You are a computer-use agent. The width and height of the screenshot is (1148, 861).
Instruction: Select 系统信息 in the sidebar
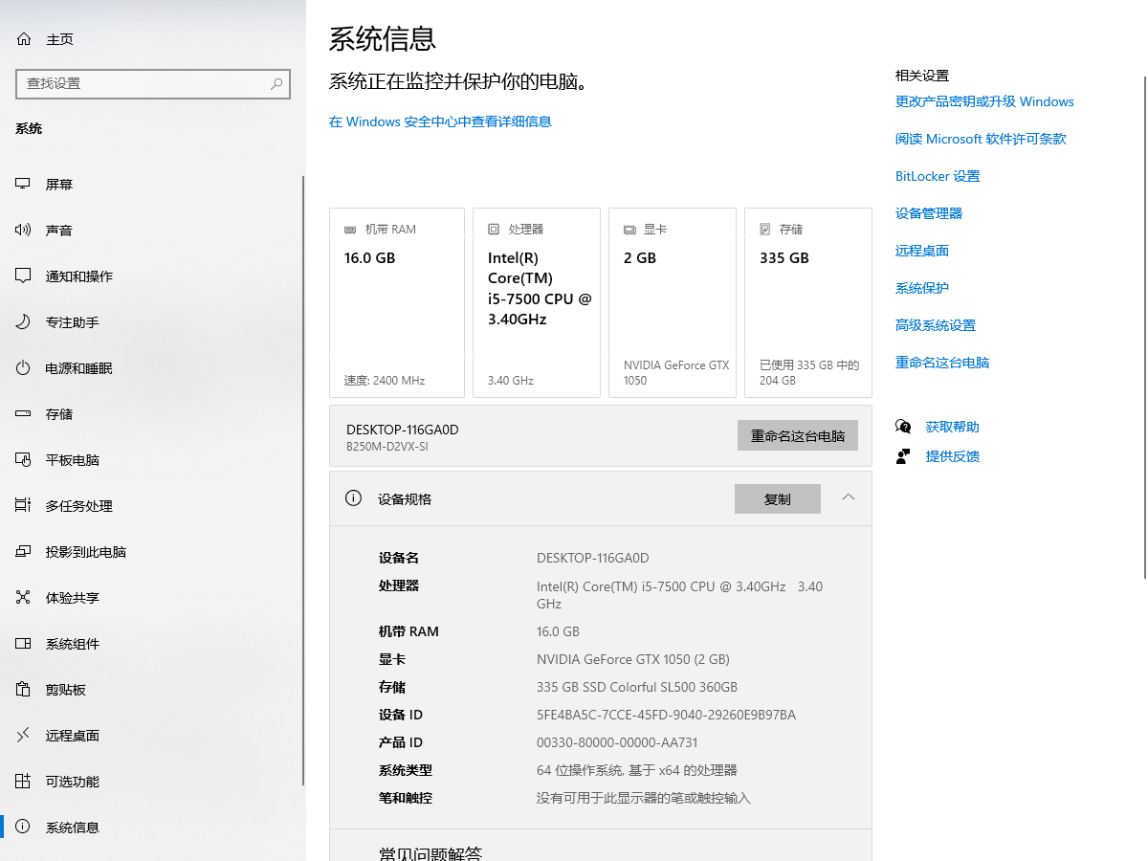click(x=21, y=827)
